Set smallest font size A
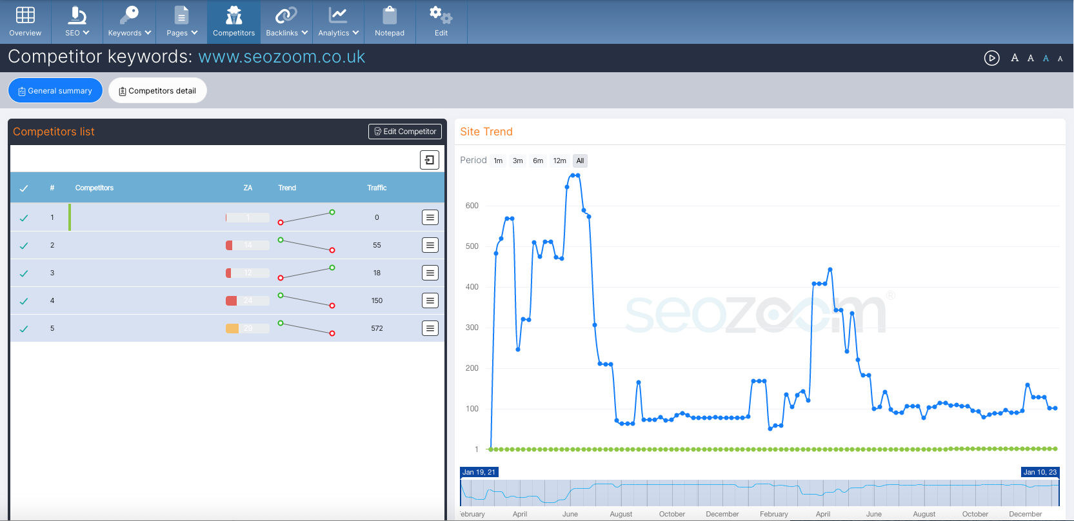The width and height of the screenshot is (1074, 521). 1060,59
